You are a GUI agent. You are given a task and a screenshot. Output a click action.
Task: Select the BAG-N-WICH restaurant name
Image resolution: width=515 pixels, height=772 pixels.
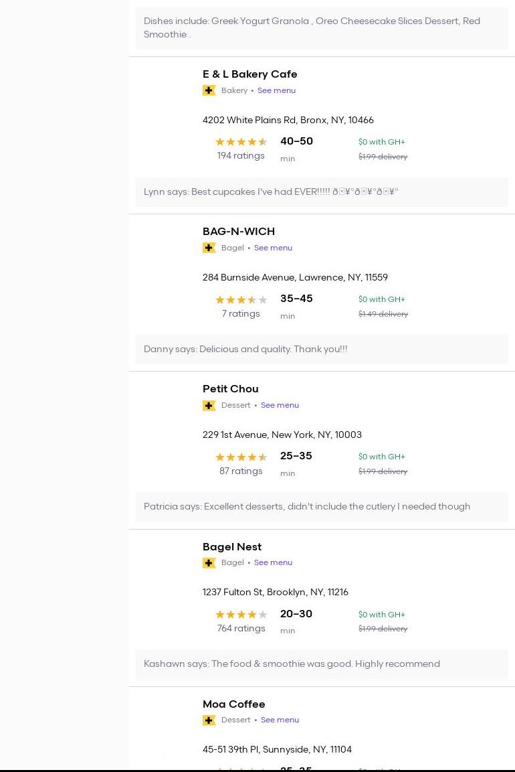point(238,232)
